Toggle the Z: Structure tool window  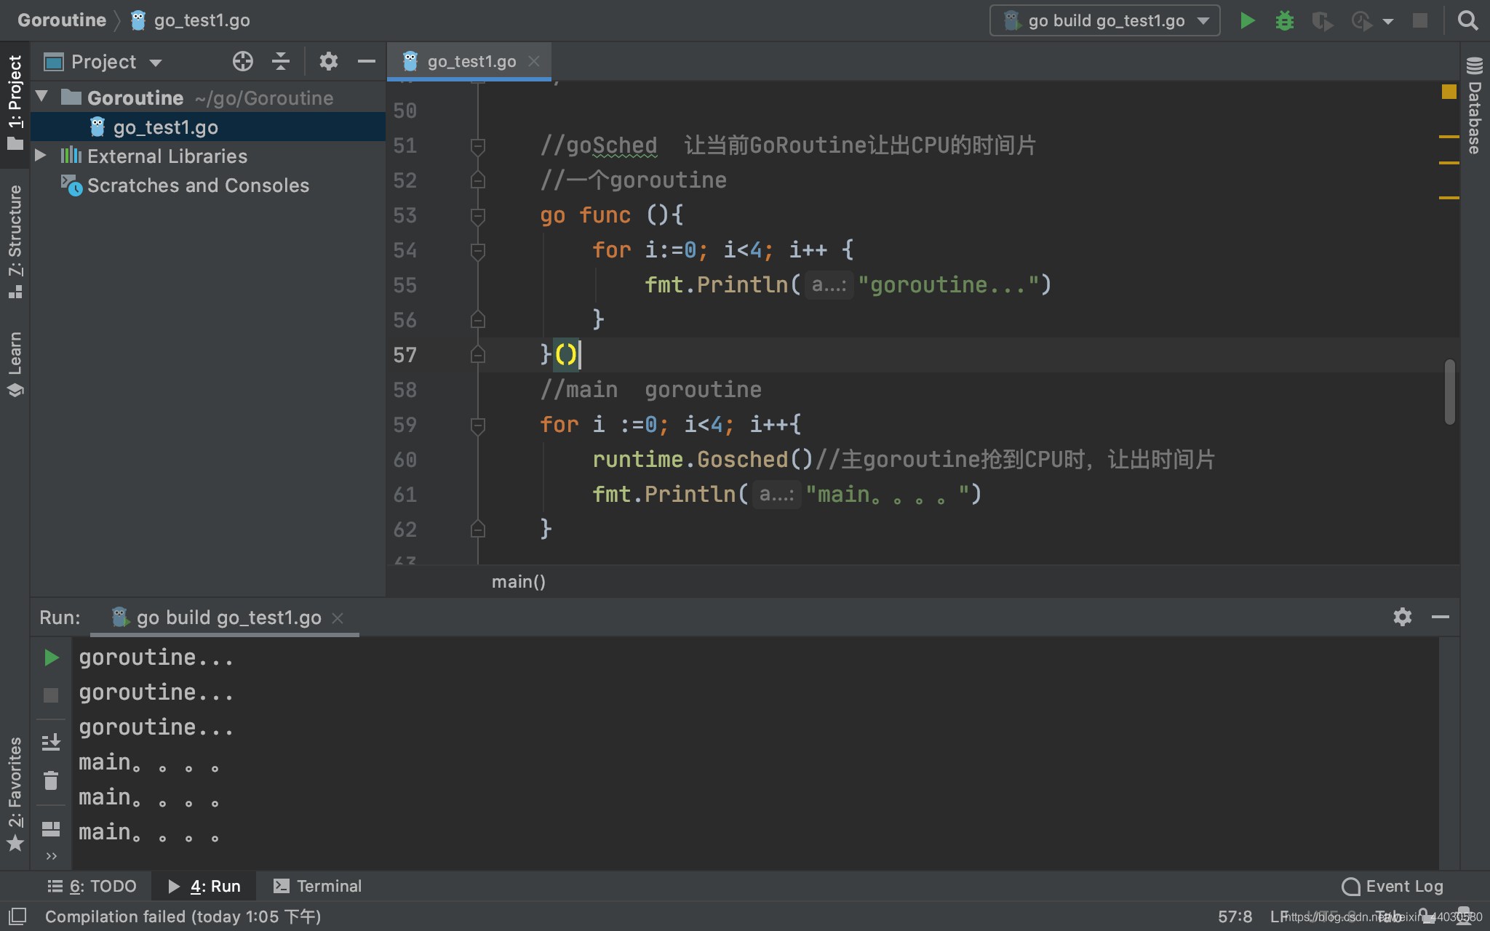[15, 241]
